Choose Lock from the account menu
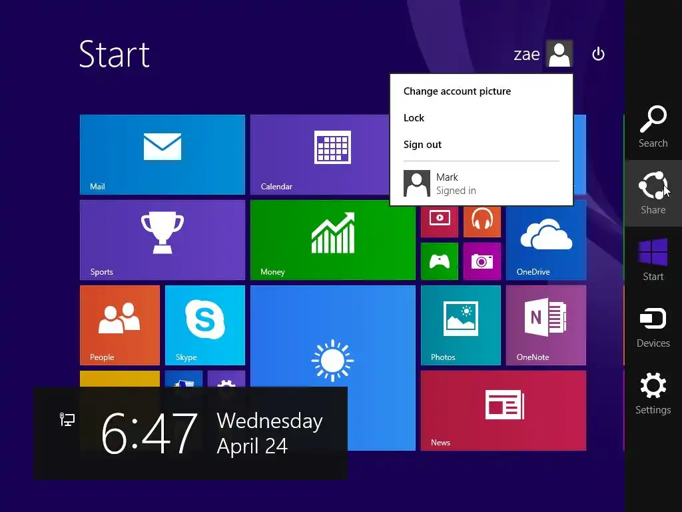Image resolution: width=682 pixels, height=512 pixels. click(x=414, y=117)
